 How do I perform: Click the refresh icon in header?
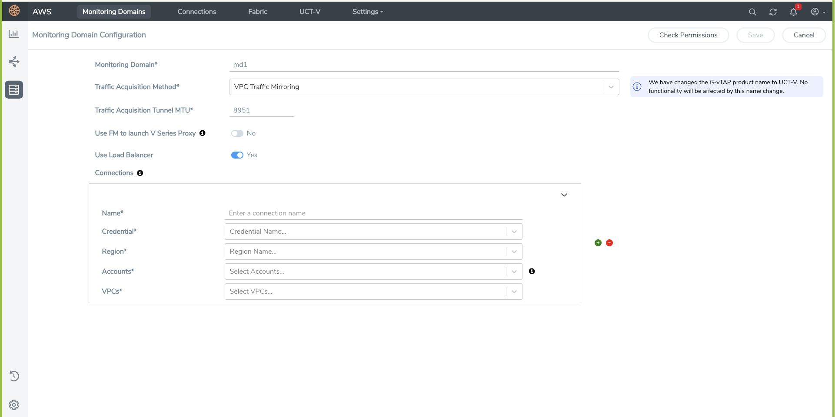coord(773,12)
